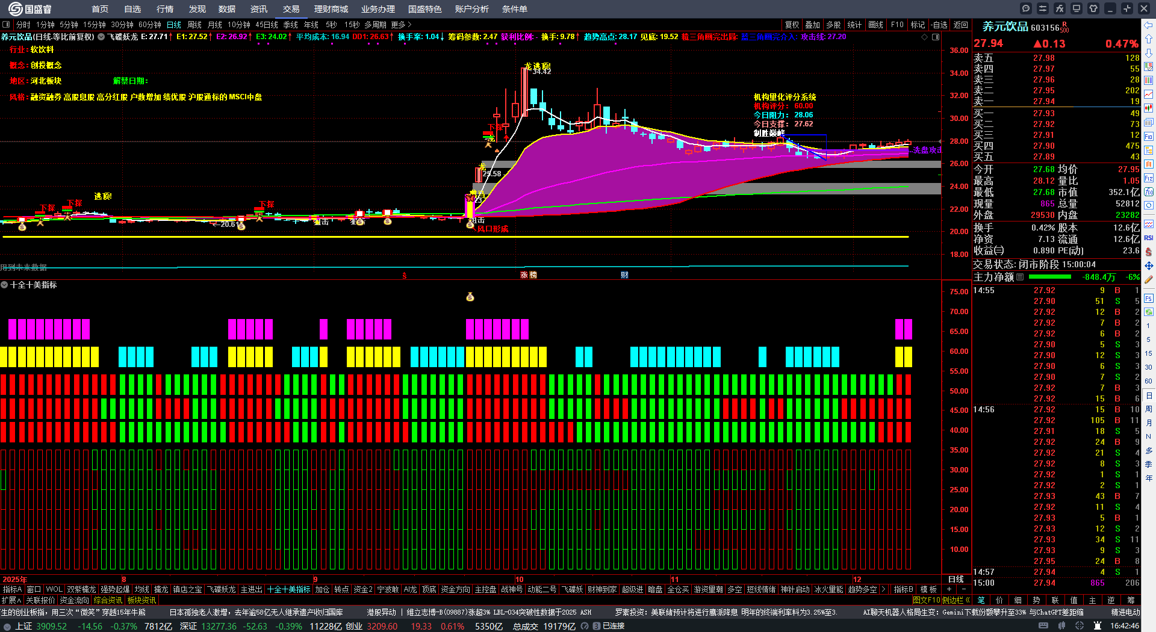The image size is (1156, 632).
Task: Click the F10 icon in right sidebar
Action: pos(1149,137)
